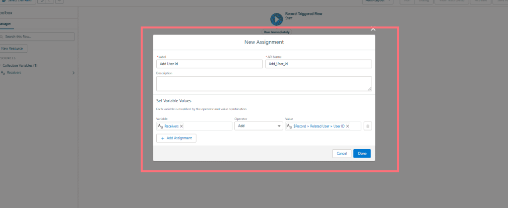The width and height of the screenshot is (508, 208).
Task: Click the Record-Triggered Flow start icon
Action: (x=276, y=19)
